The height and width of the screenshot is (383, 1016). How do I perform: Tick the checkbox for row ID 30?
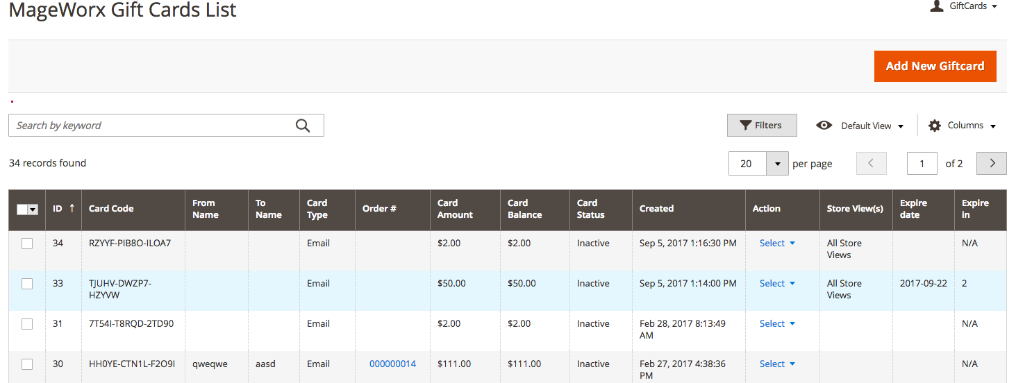tap(27, 364)
